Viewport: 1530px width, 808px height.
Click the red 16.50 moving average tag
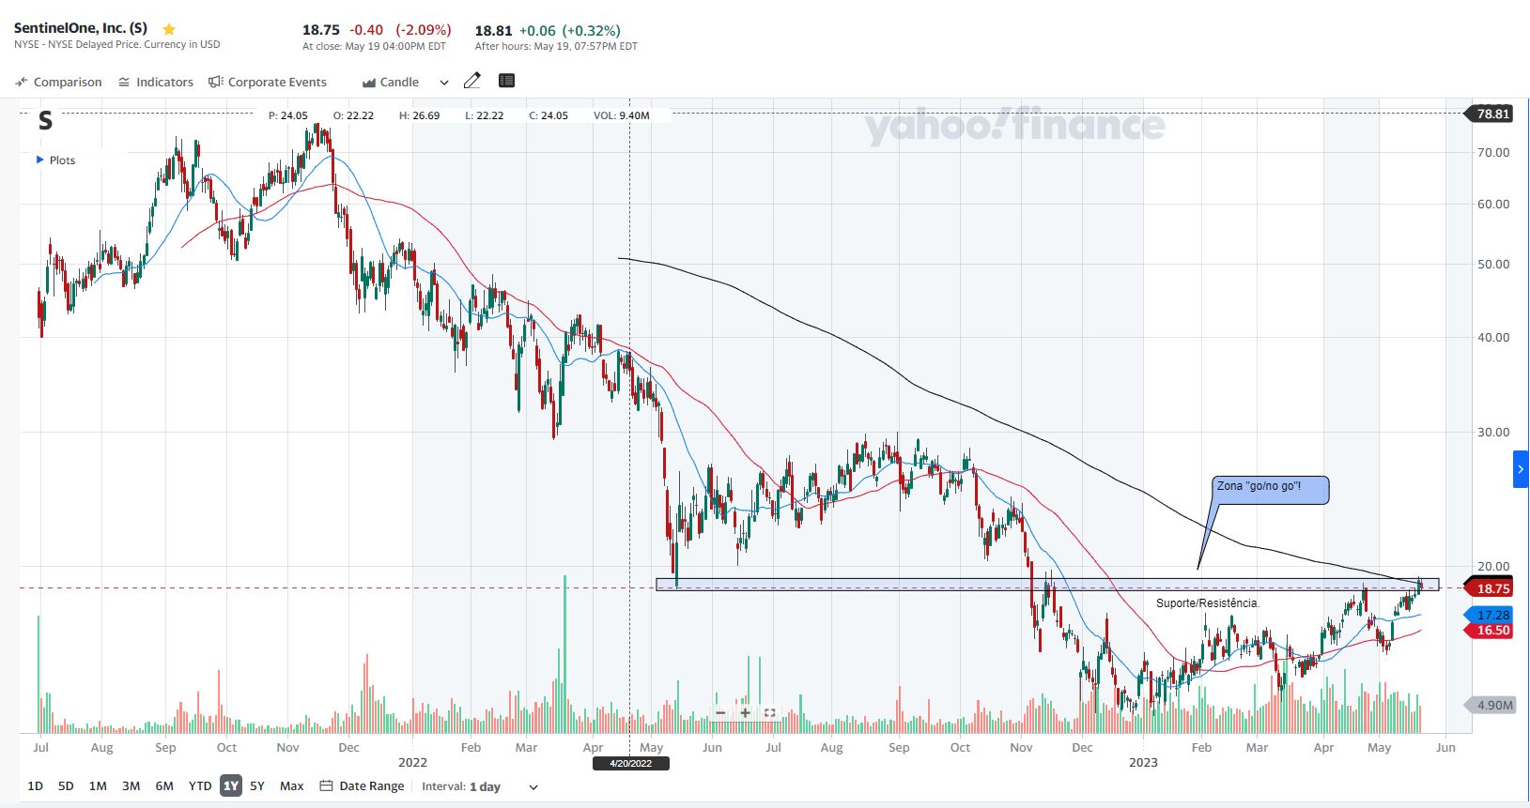[x=1491, y=631]
